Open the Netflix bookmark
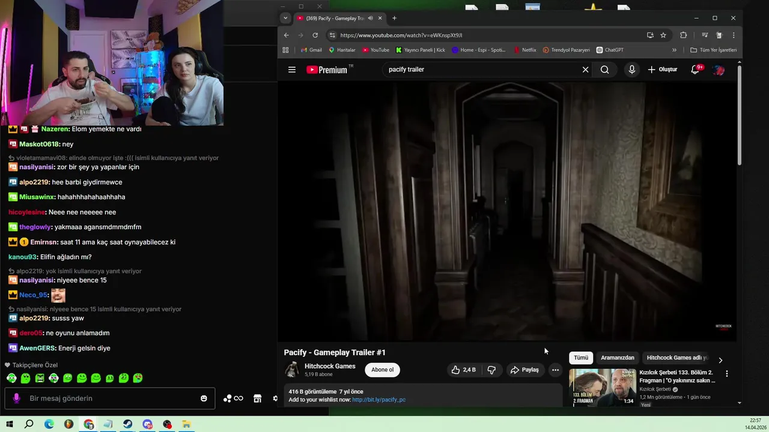Screen dimensions: 769x432 [524, 50]
